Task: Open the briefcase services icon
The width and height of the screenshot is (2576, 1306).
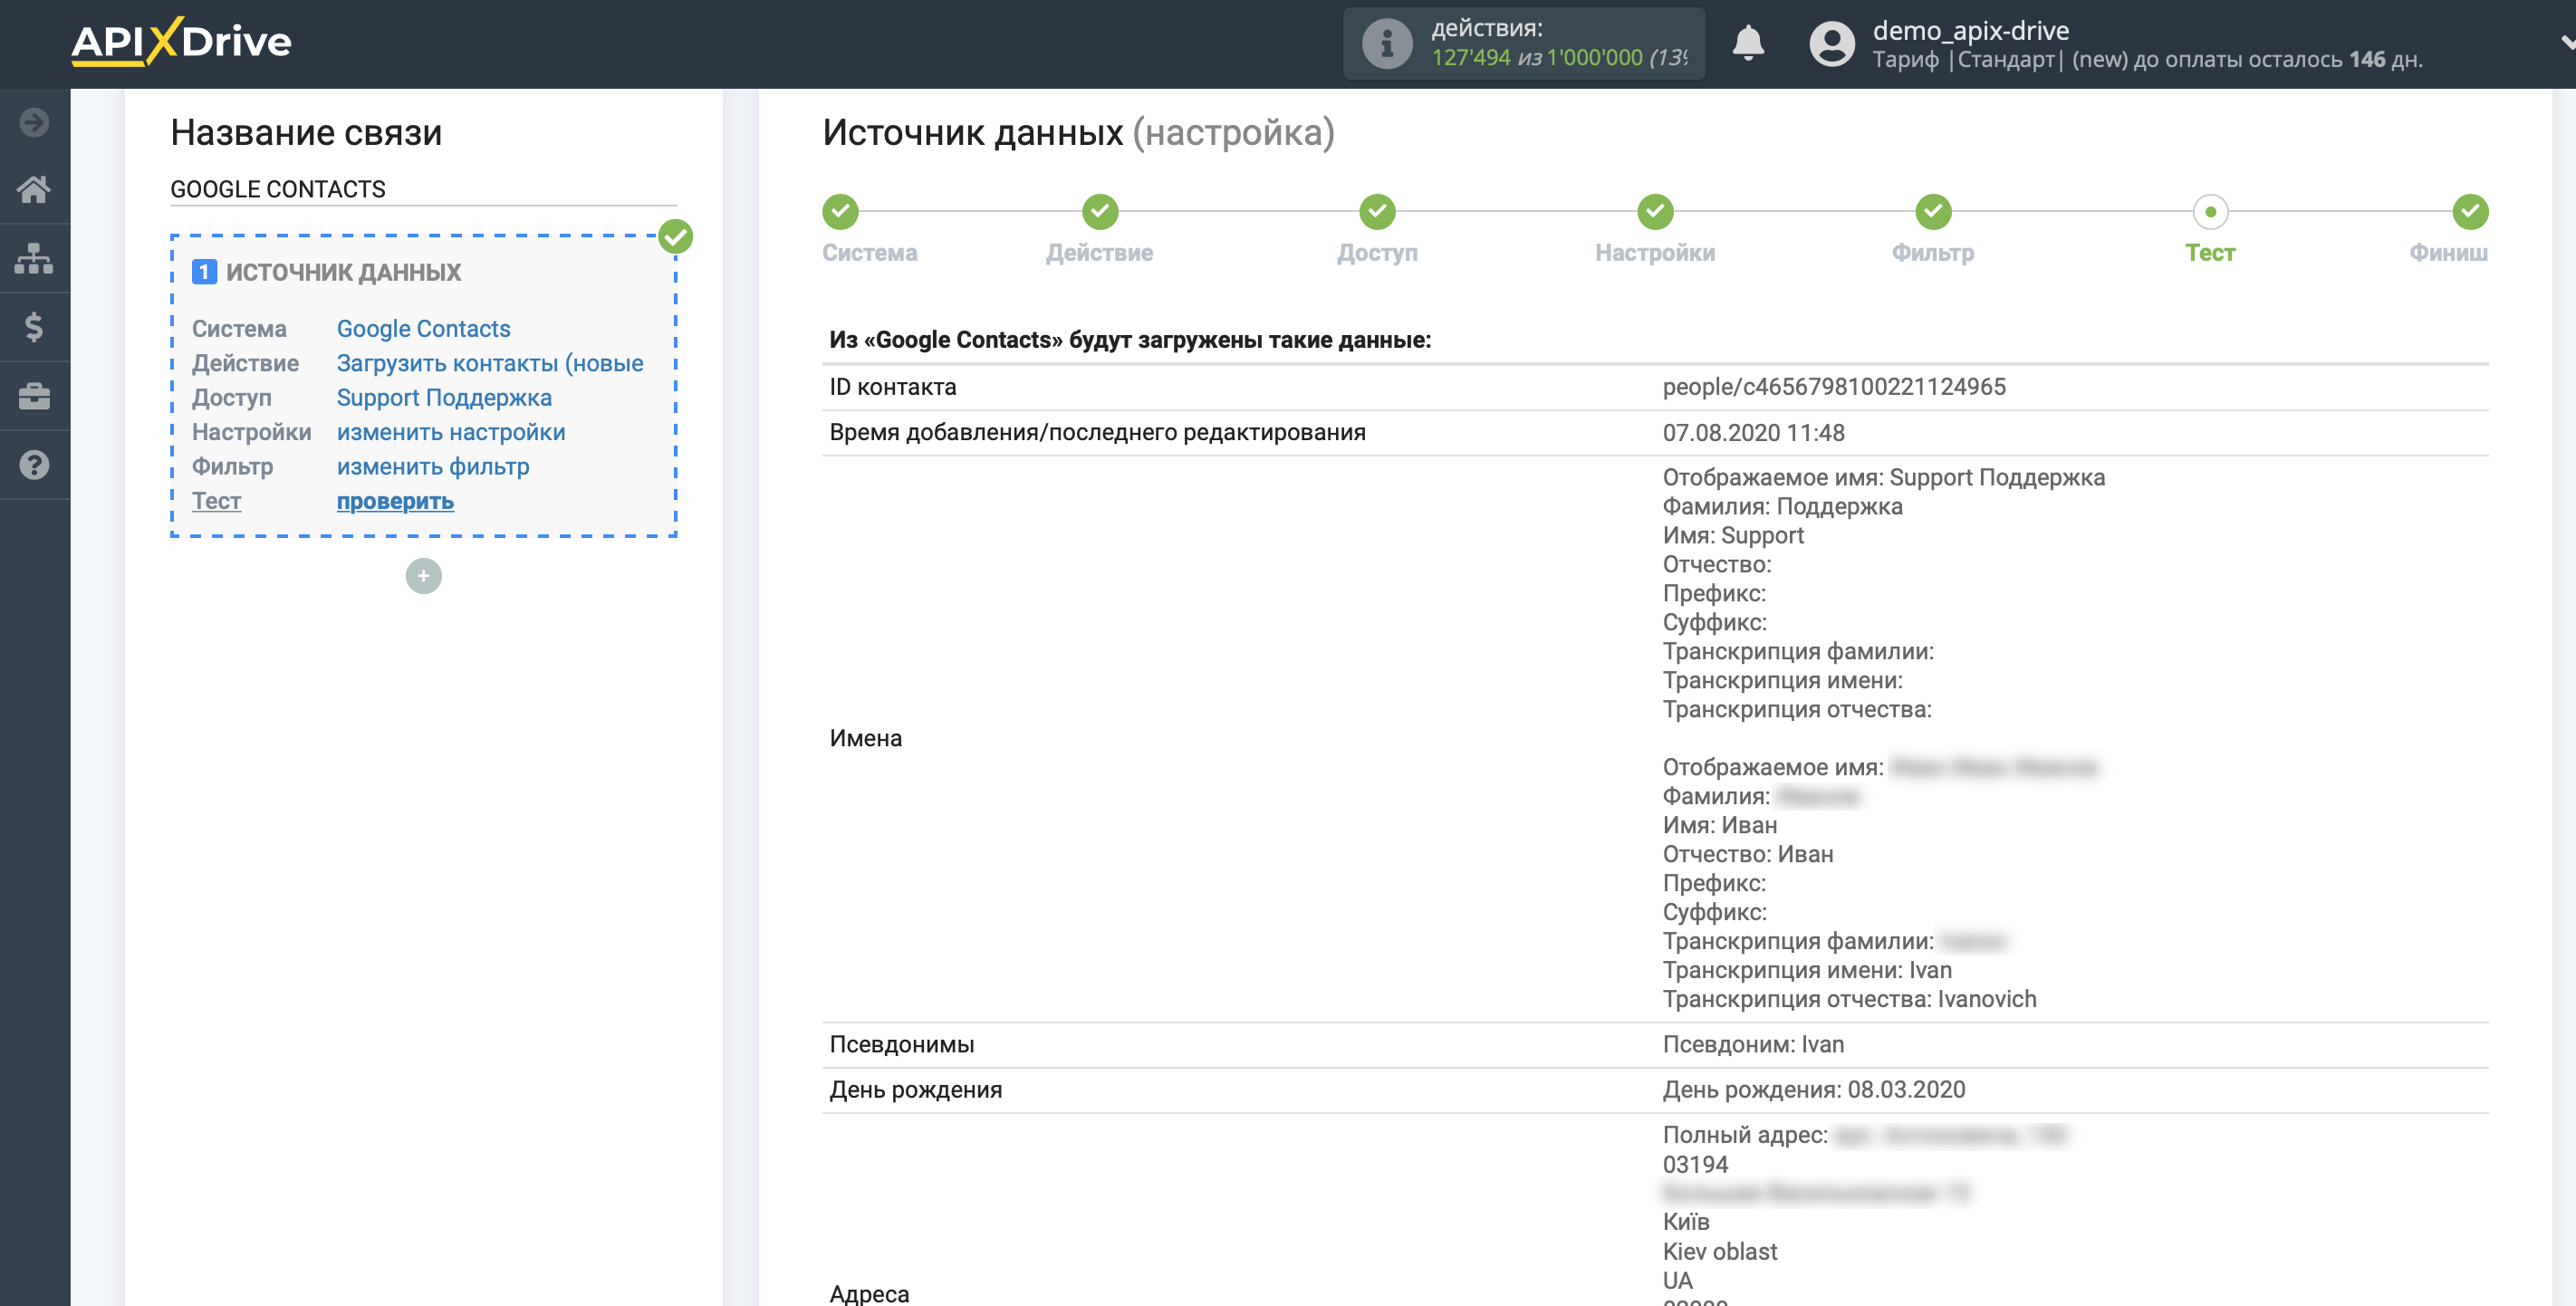Action: (x=34, y=396)
